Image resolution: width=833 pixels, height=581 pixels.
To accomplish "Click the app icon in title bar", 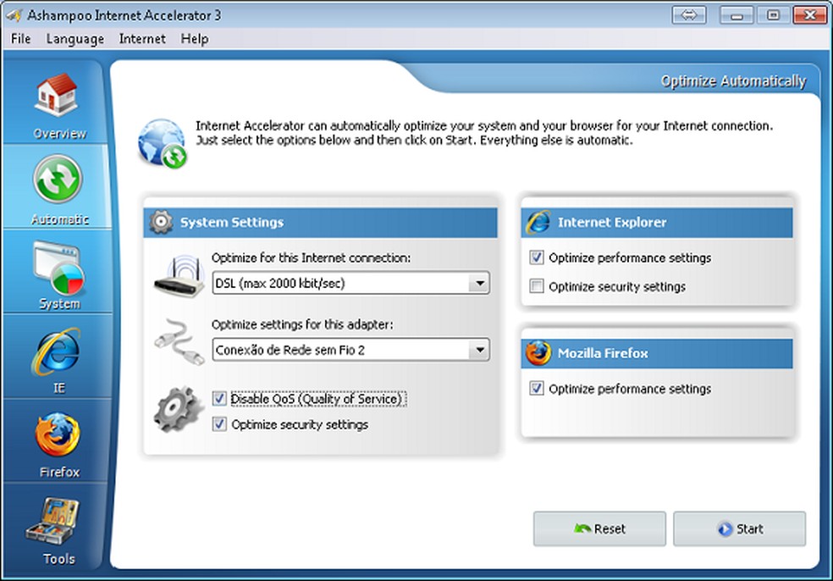I will (x=14, y=15).
